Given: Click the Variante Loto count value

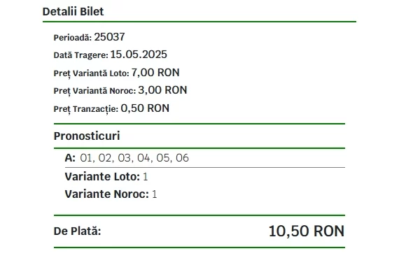Looking at the screenshot, I should tap(146, 177).
